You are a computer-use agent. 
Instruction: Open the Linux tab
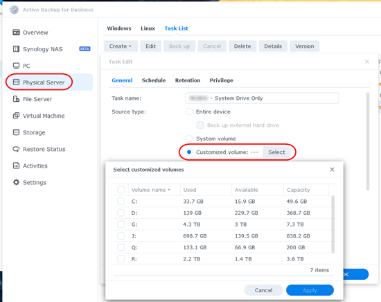point(148,28)
